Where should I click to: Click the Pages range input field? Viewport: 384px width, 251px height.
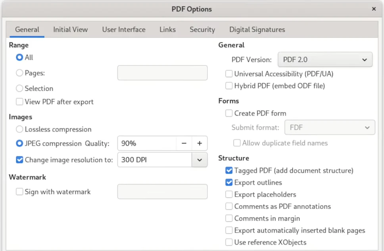[x=162, y=73]
